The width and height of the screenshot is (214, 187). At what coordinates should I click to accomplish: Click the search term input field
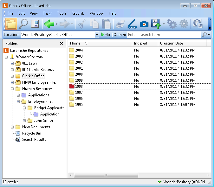pyautogui.click(x=164, y=35)
